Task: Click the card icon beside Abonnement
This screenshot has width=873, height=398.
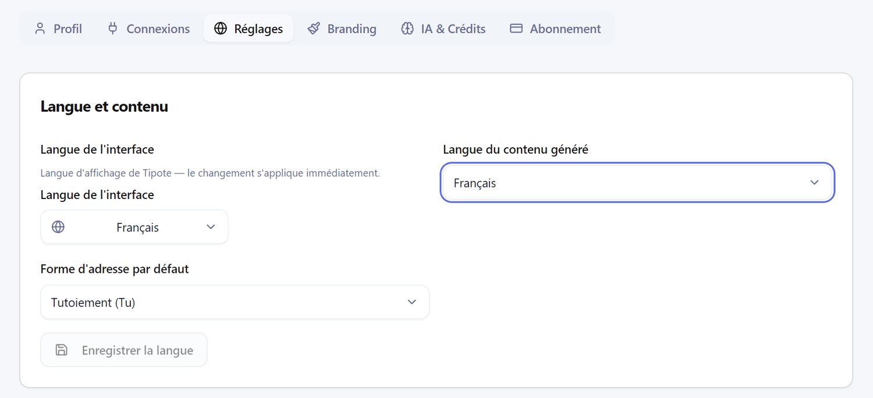Action: click(516, 29)
